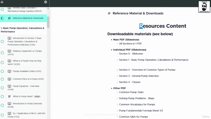Mark Pump Equations - Overview complete
This screenshot has height=119, width=211.
2,88
